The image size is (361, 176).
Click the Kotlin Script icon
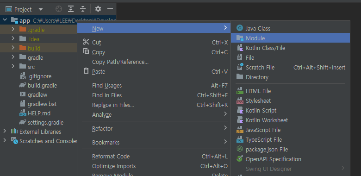(x=240, y=110)
